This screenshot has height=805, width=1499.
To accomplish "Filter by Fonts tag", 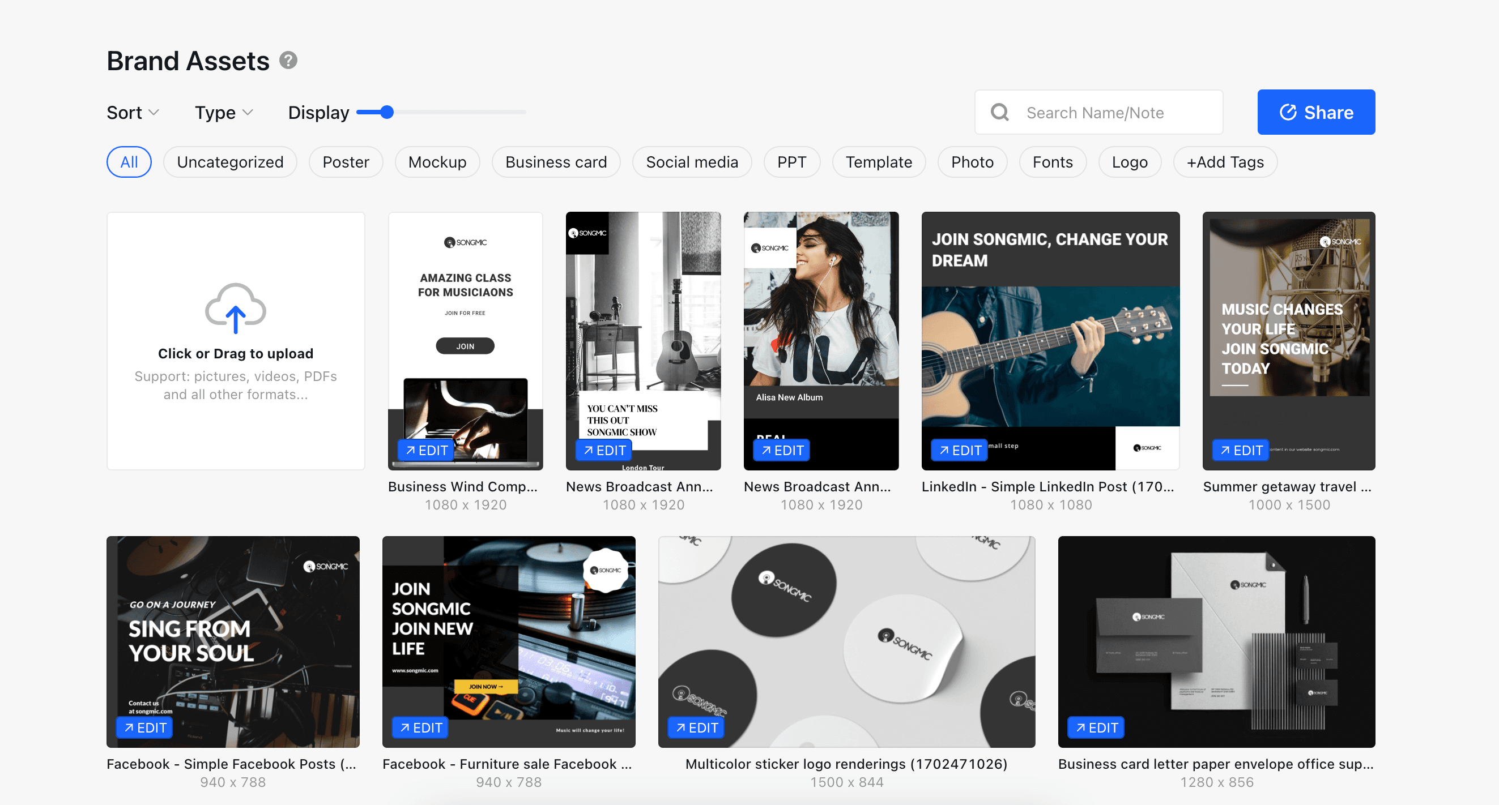I will 1053,162.
